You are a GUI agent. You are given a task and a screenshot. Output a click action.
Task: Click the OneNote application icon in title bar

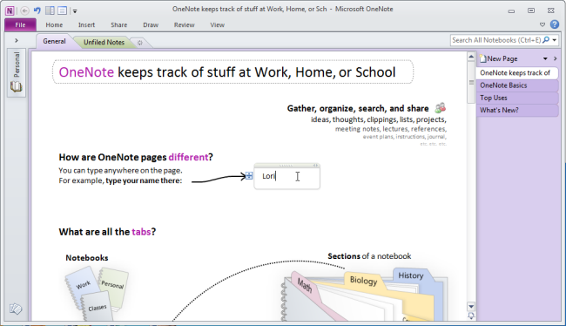pos(10,10)
